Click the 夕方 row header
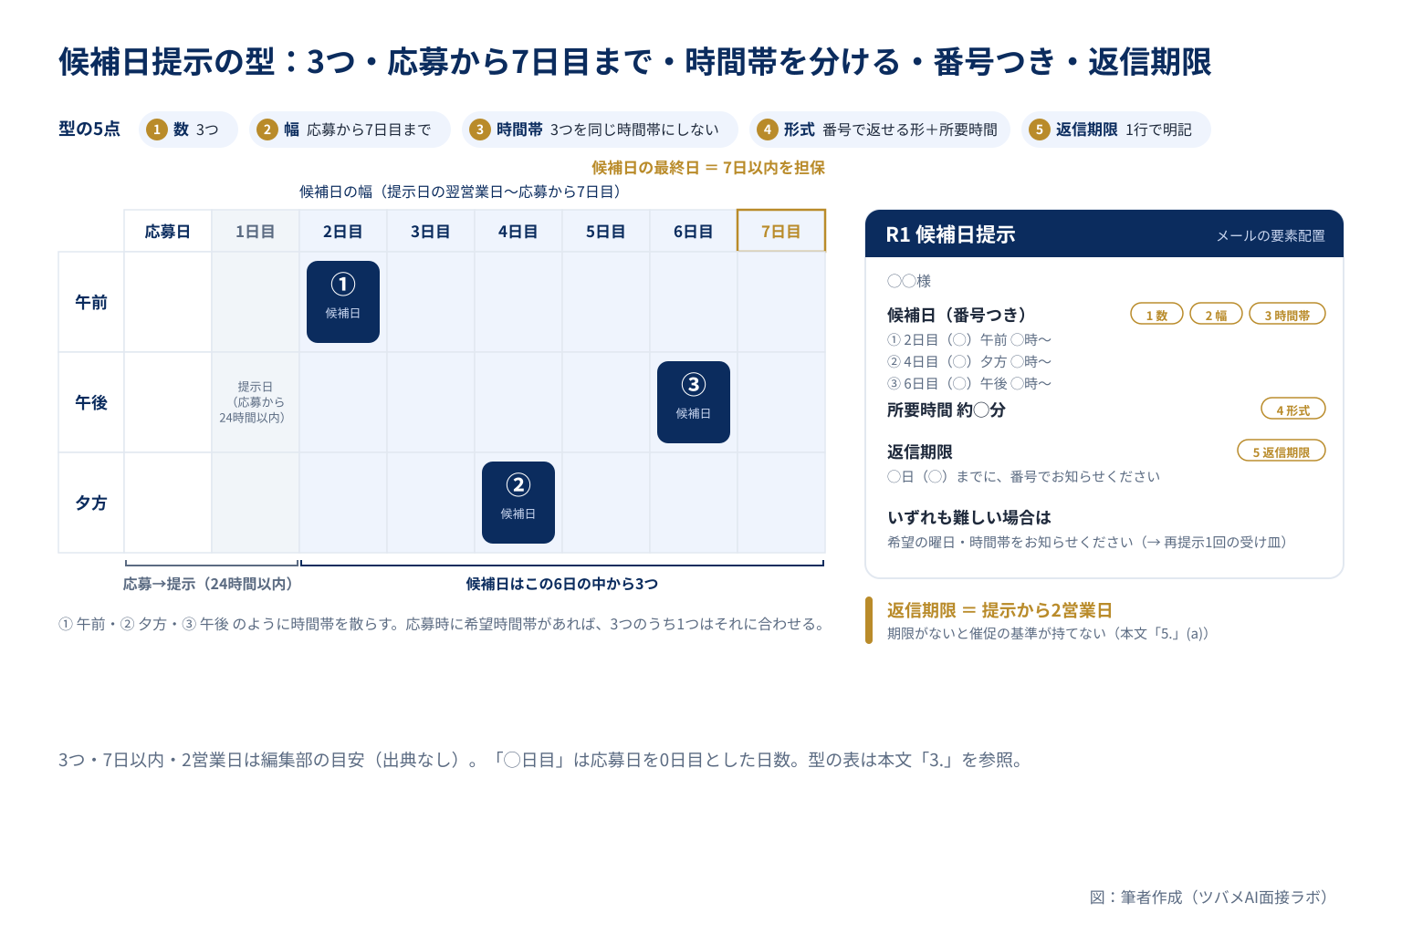Image resolution: width=1402 pixels, height=934 pixels. [91, 503]
